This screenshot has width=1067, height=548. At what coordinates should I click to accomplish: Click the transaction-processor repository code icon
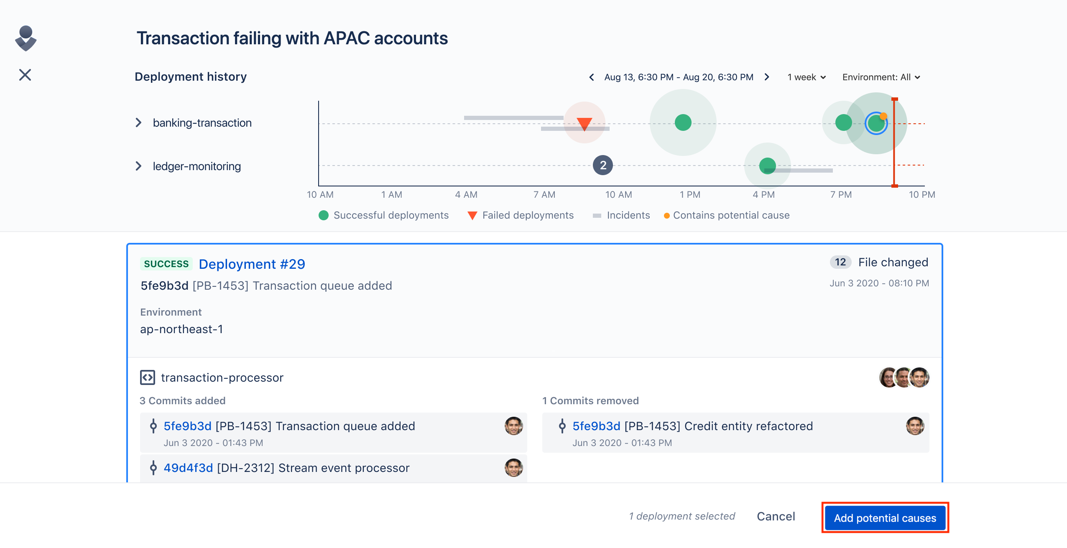click(148, 377)
